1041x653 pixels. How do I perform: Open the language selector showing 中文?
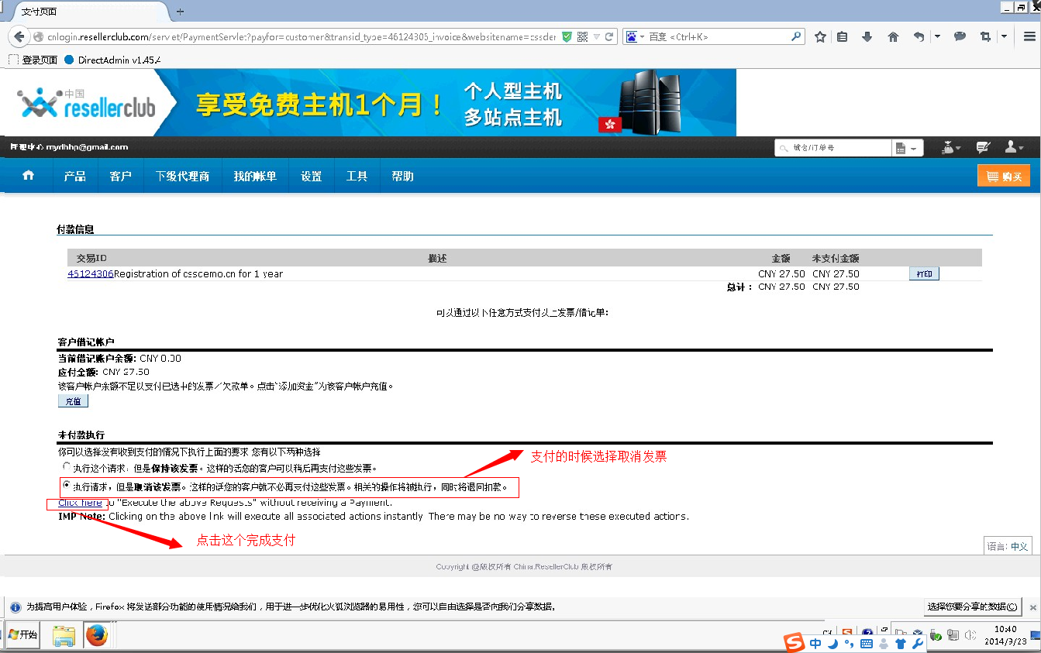[1008, 546]
